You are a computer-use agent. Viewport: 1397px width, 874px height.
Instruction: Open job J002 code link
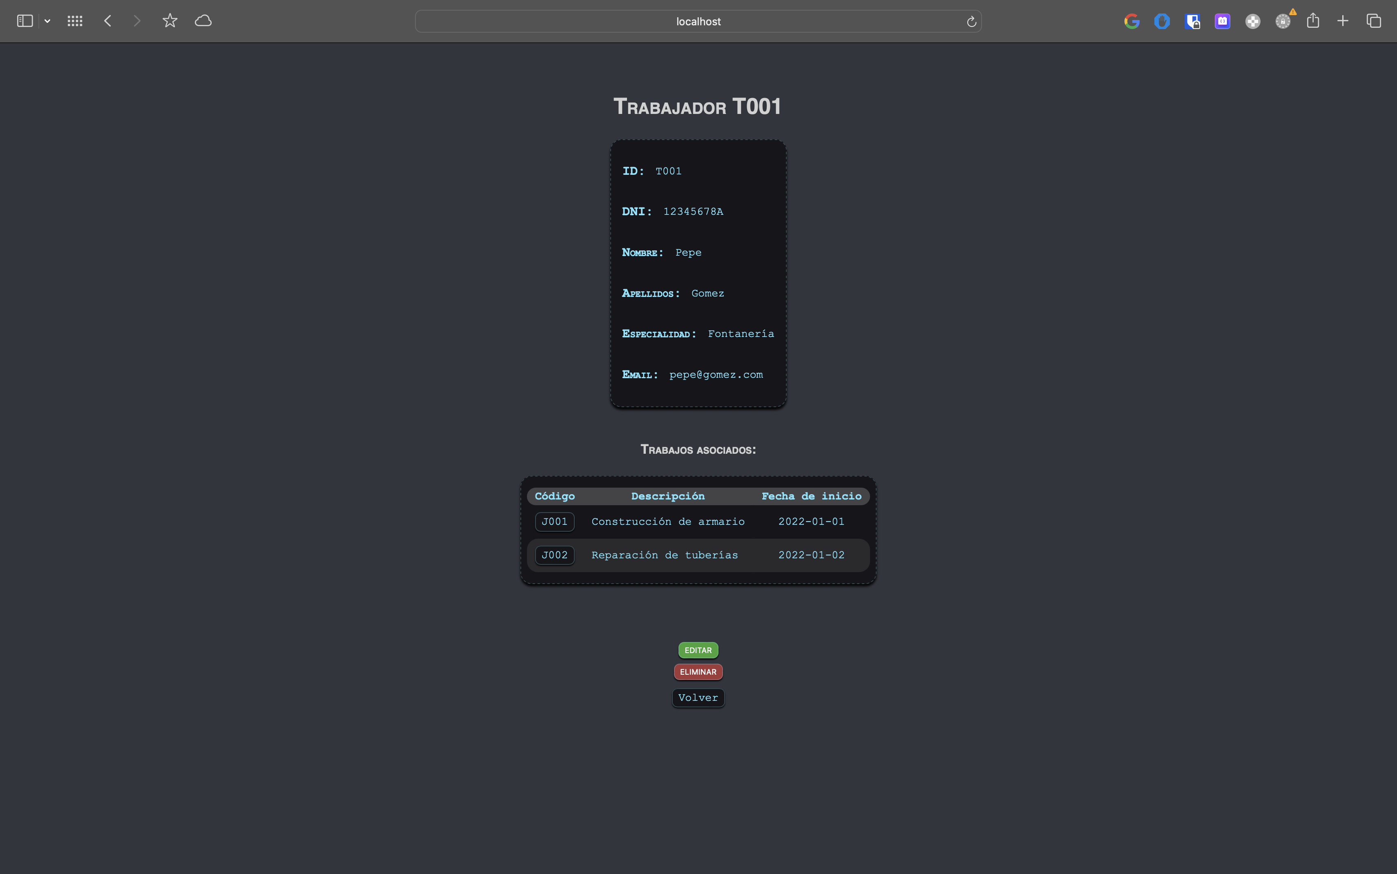click(x=554, y=555)
